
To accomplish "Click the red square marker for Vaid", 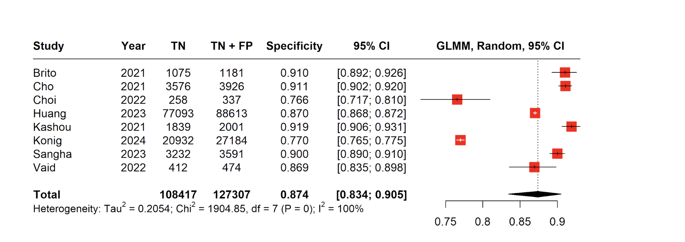I will point(534,167).
